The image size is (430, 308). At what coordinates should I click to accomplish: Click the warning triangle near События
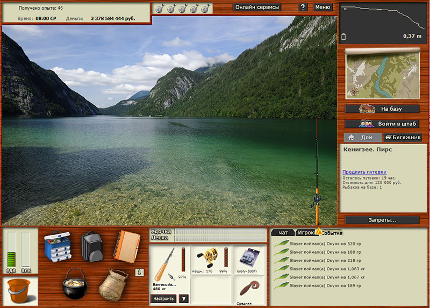pos(319,231)
